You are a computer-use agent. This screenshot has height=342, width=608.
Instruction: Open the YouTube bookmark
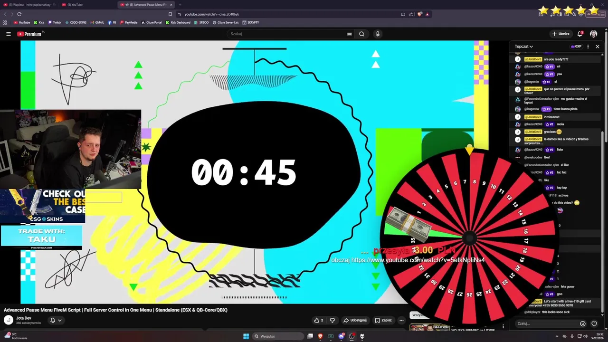21,22
